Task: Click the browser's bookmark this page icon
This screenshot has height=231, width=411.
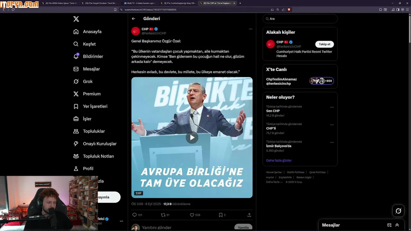Action: pyautogui.click(x=115, y=10)
